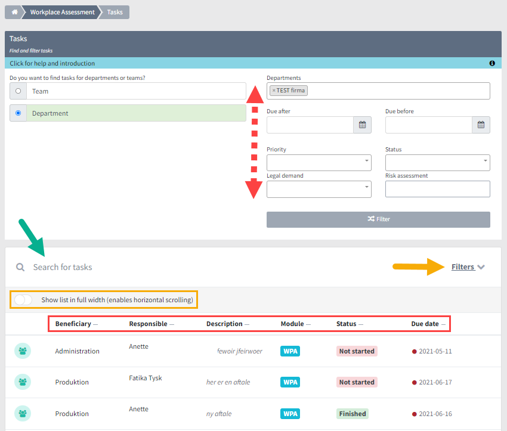Sort by the Status column header
This screenshot has width=507, height=431.
[350, 324]
